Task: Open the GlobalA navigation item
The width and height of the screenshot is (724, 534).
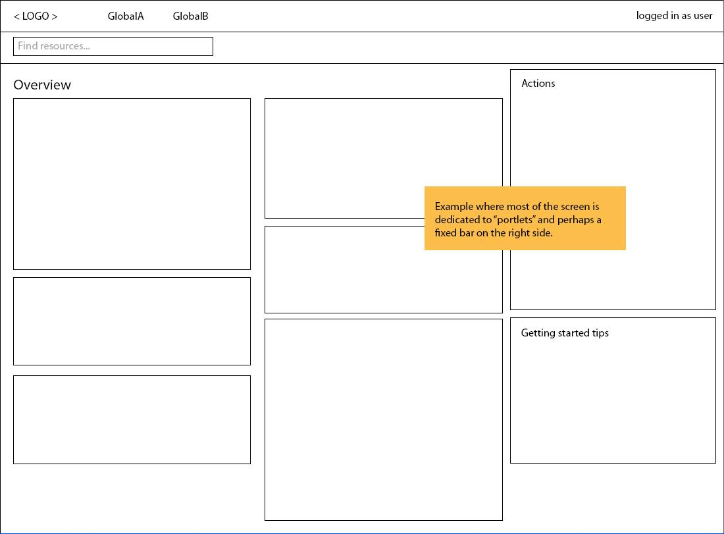Action: point(126,16)
